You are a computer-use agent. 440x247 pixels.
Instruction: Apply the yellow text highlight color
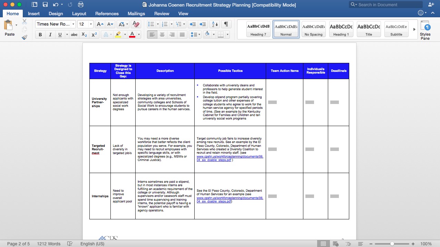point(118,35)
